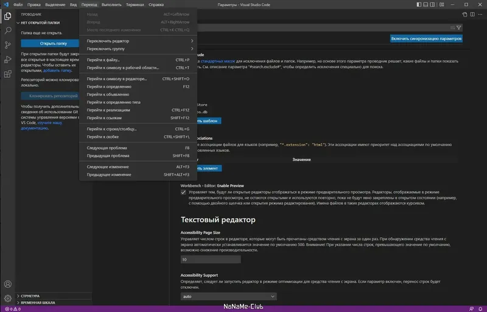Toggle secondary side bar layout icon
The width and height of the screenshot is (487, 312).
(432, 5)
